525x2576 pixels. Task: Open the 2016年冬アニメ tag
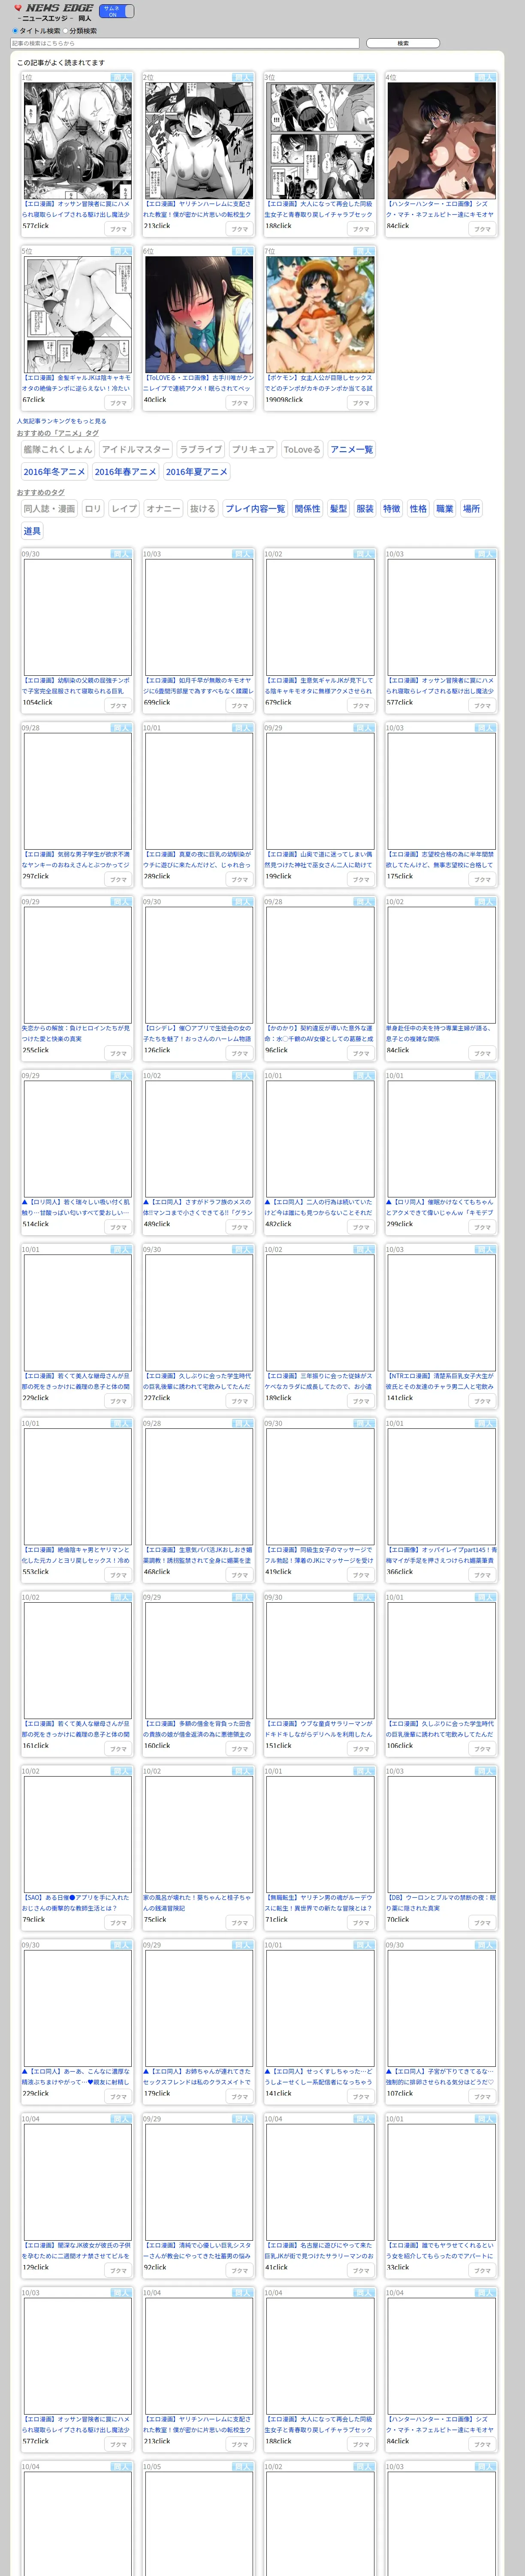[55, 472]
